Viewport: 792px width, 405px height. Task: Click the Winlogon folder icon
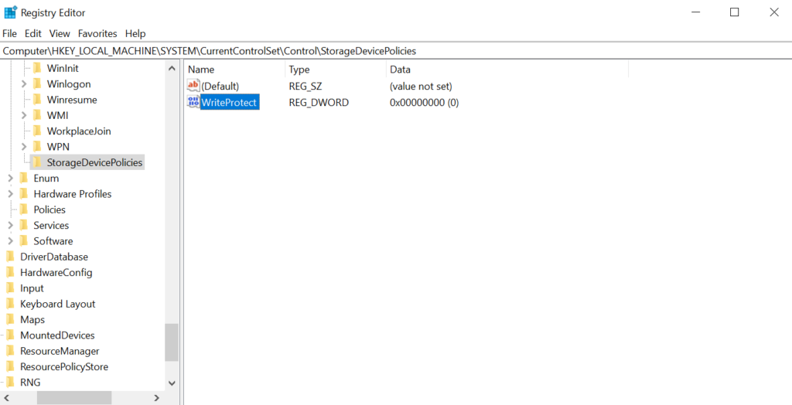click(x=37, y=83)
